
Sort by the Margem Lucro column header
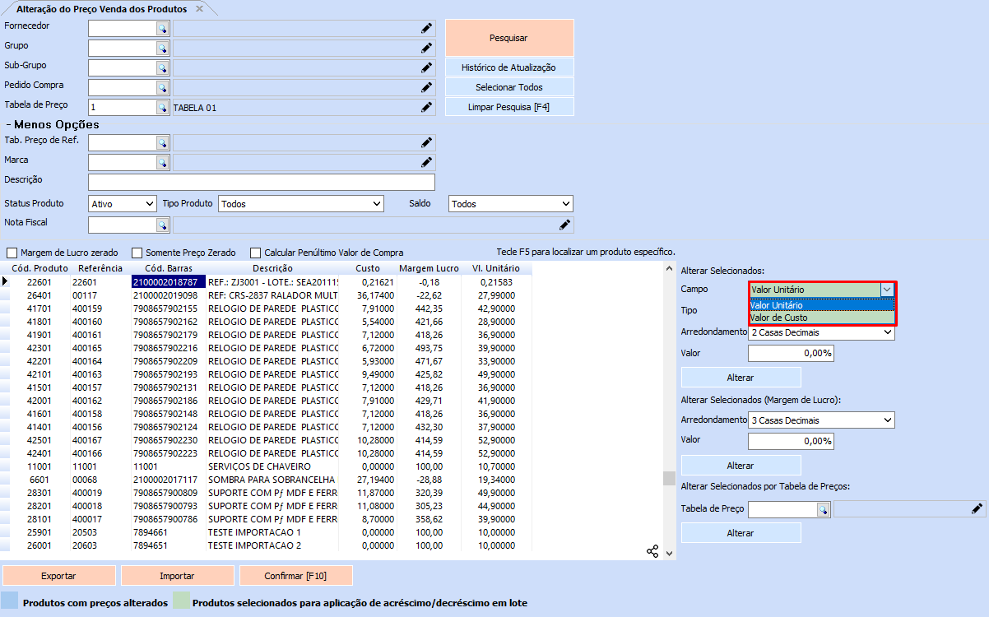pos(429,268)
